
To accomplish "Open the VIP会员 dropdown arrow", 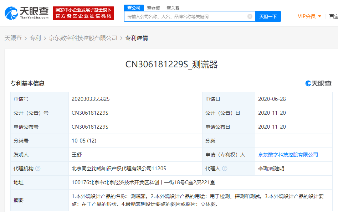I will 319,16.
